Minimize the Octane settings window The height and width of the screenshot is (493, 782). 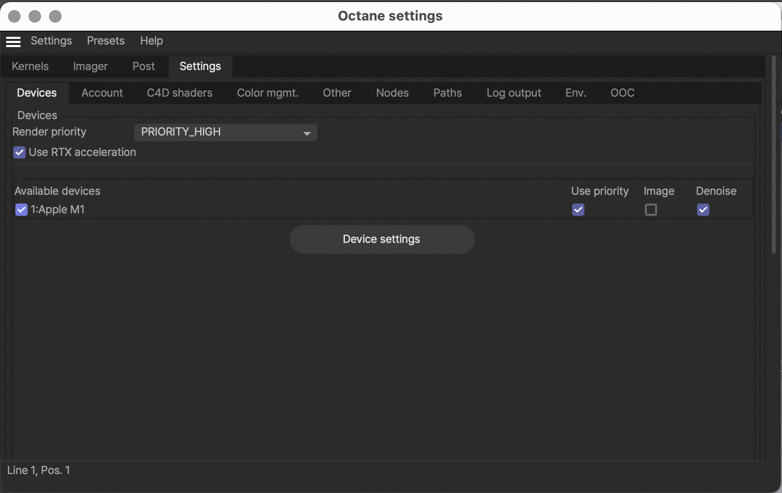point(35,16)
